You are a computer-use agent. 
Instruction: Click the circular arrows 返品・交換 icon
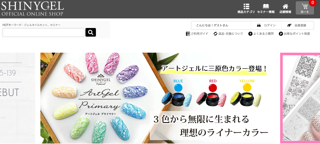click(216, 34)
